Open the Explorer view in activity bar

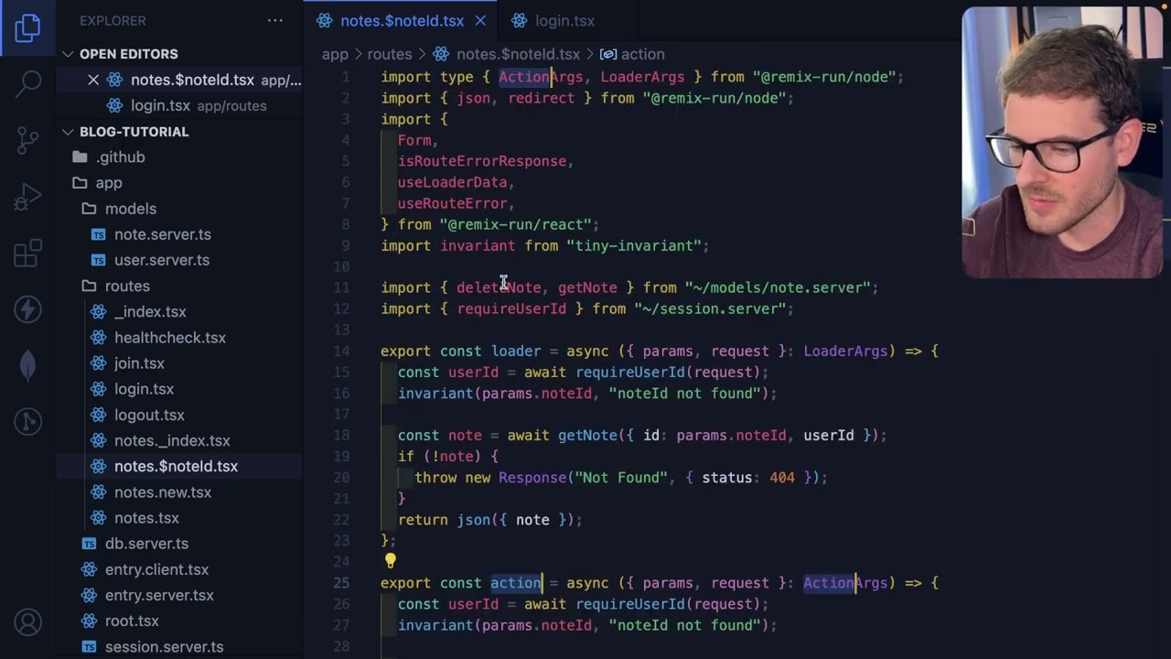[x=27, y=27]
